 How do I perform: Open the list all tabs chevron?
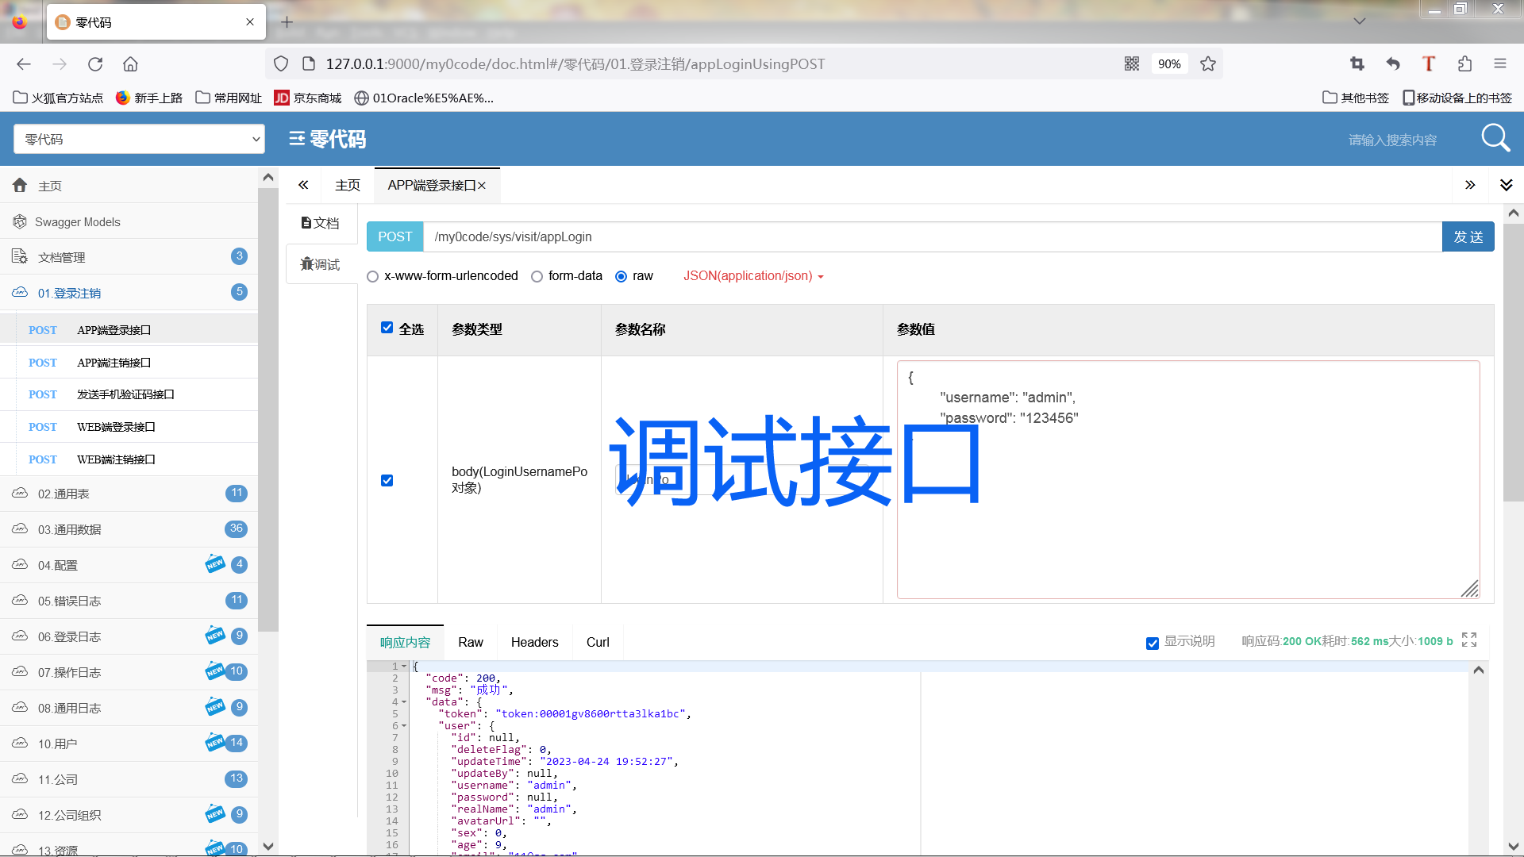click(1360, 21)
